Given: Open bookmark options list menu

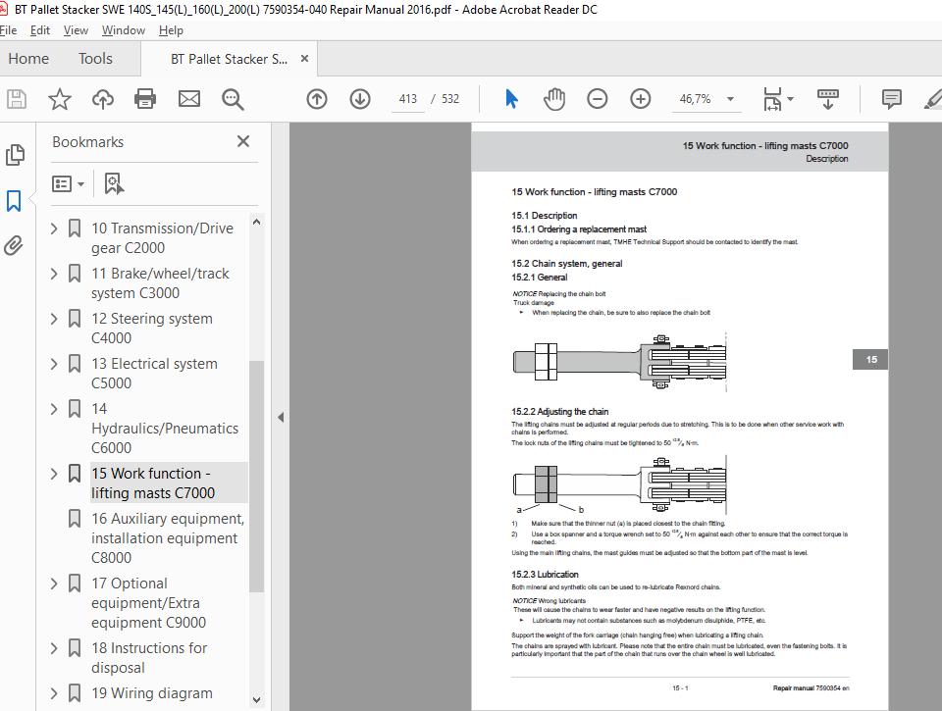Looking at the screenshot, I should 68,183.
